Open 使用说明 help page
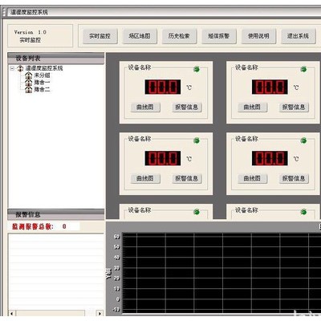The width and height of the screenshot is (321, 321). (x=258, y=36)
